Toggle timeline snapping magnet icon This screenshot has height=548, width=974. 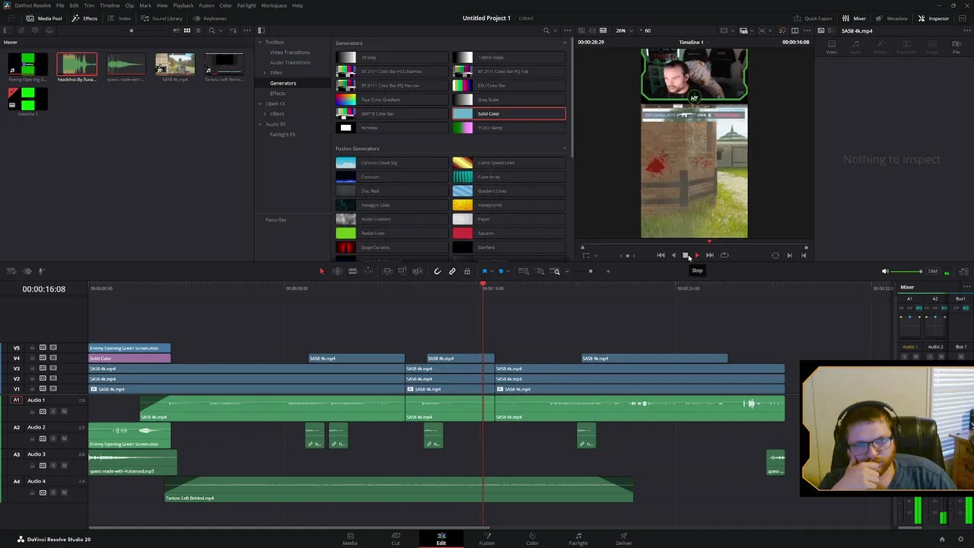click(437, 271)
